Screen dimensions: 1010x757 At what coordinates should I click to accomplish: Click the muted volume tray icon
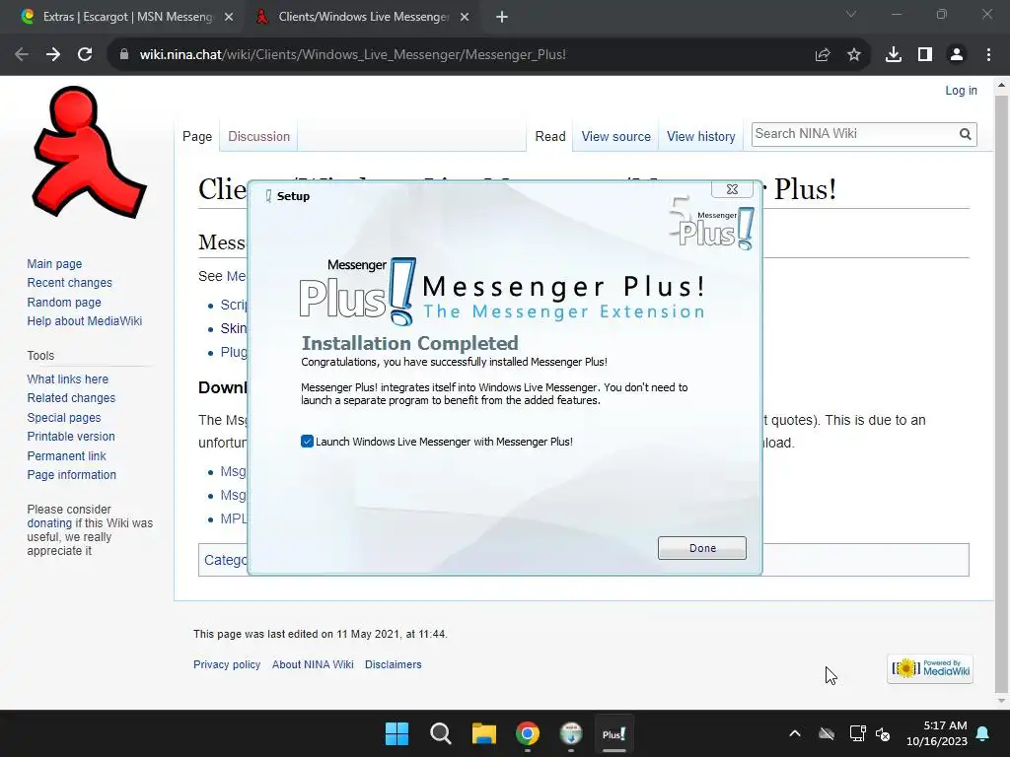(883, 733)
